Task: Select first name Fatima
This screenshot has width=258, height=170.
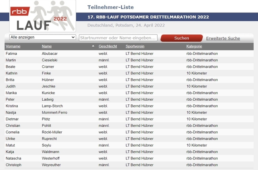Action: (x=11, y=54)
